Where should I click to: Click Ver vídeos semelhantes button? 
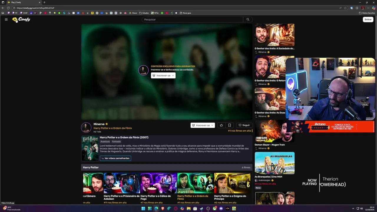coord(115,158)
